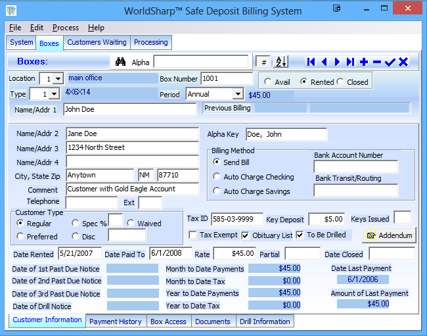Click the A-Z sort order icon
Screen dimensions: 427x336
pos(281,62)
